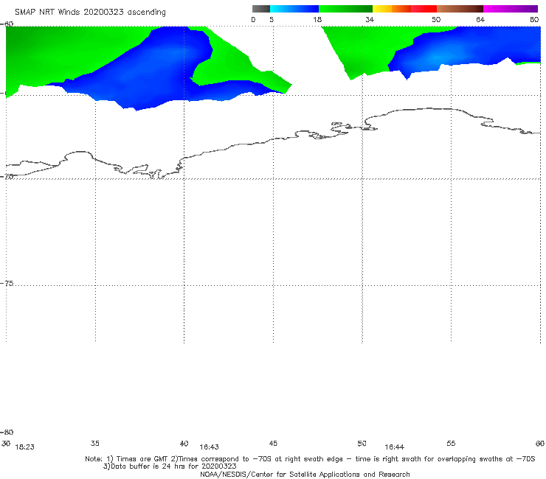Click the color scale label '18'
The width and height of the screenshot is (546, 479).
[x=317, y=20]
